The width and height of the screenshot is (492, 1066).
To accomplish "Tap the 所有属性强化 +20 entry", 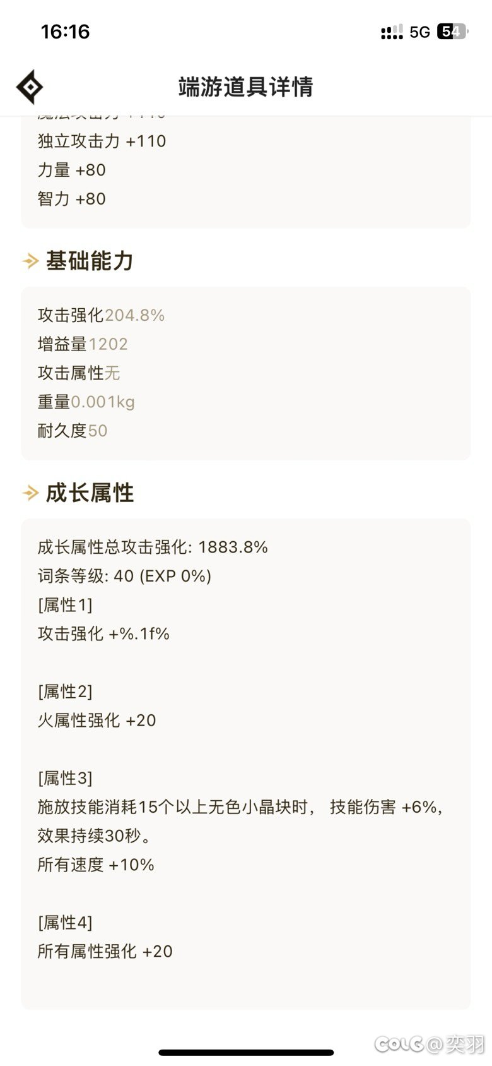I will click(105, 951).
